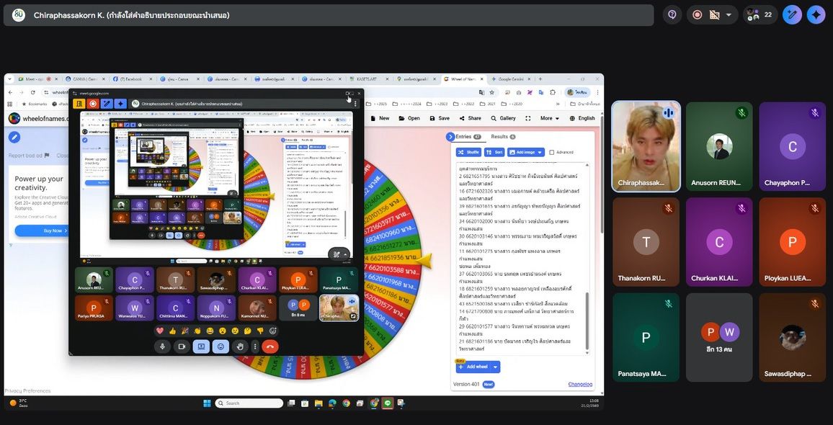Viewport: 833px width, 425px height.
Task: Send the heart emoji reaction
Action: pos(160,331)
